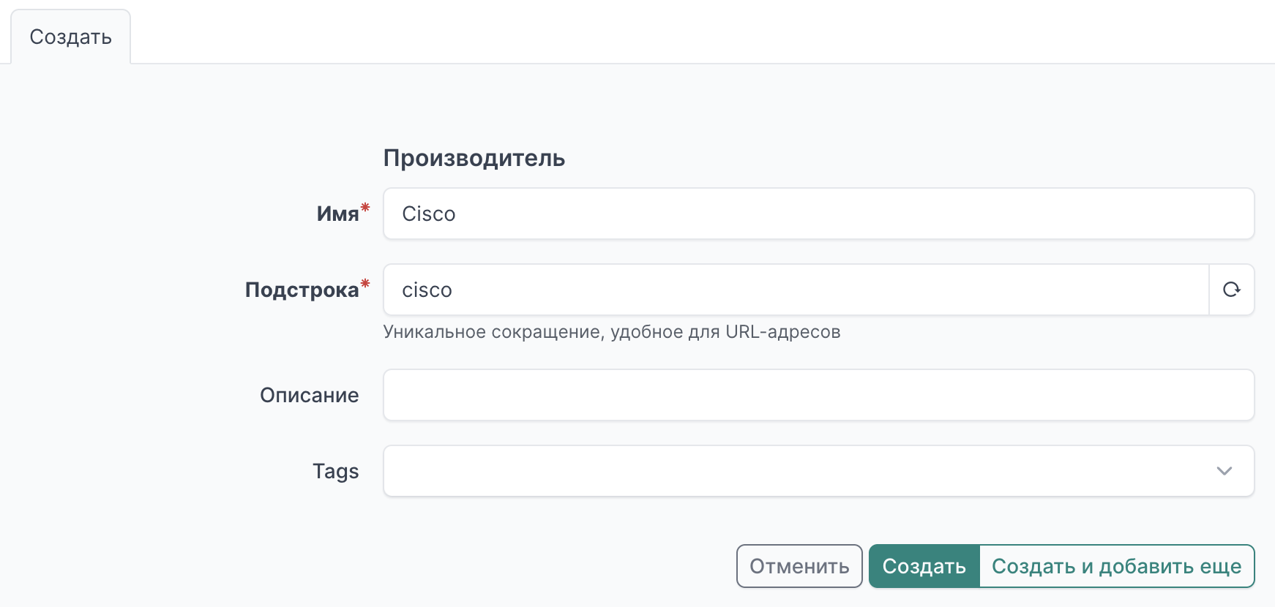Click the regenerate slug refresh icon
Viewport: 1275px width, 607px height.
pos(1231,290)
